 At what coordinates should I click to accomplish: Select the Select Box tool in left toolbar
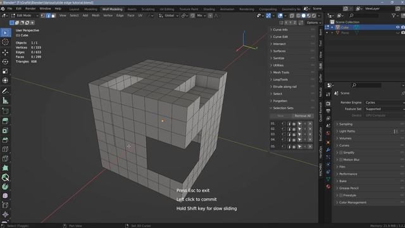(5, 32)
